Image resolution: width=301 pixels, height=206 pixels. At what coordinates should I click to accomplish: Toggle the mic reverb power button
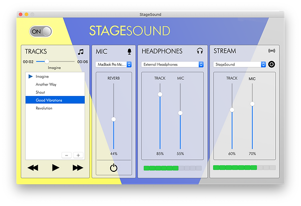click(x=114, y=168)
